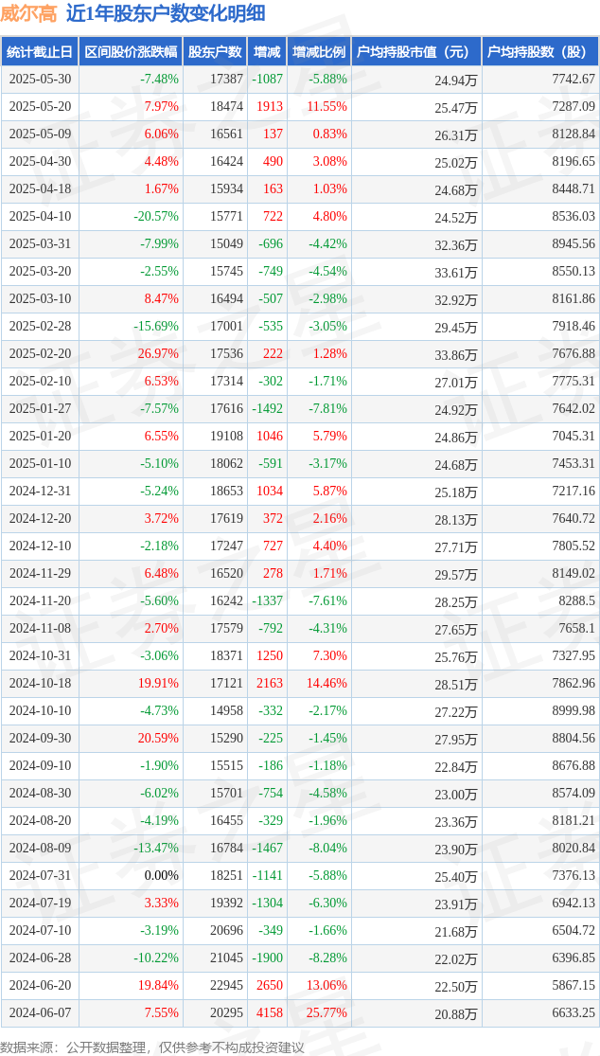The height and width of the screenshot is (1056, 600).
Task: Click the 威尔高 stock name title
Action: [x=29, y=14]
